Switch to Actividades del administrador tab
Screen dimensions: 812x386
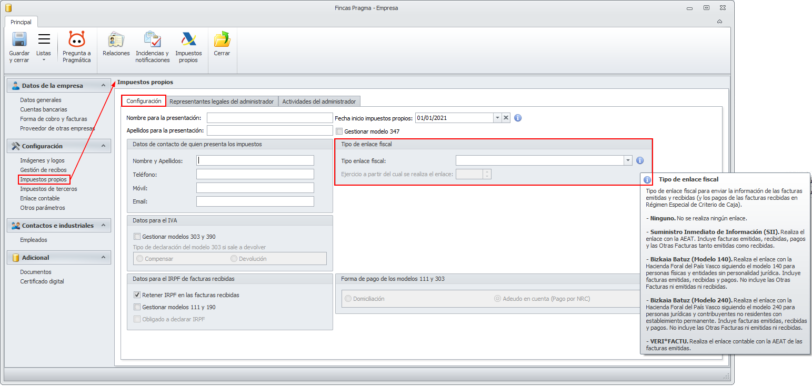319,101
